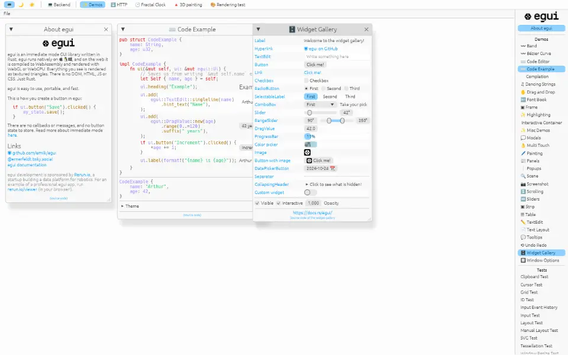
Task: Collapse the About egui window
Action: pos(11,30)
